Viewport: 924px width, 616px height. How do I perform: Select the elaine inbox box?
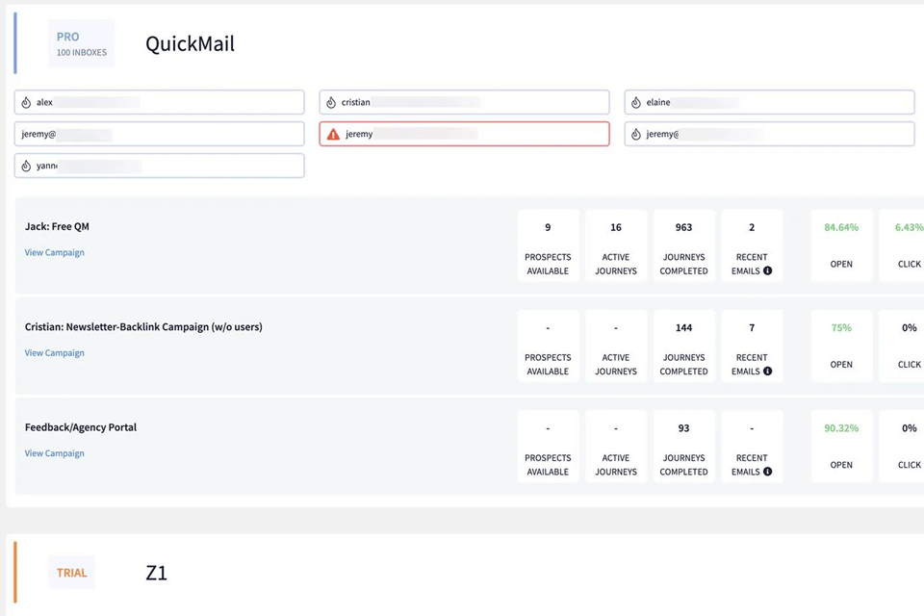(770, 102)
